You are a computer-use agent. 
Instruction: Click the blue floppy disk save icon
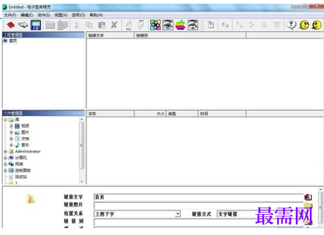click(36, 25)
